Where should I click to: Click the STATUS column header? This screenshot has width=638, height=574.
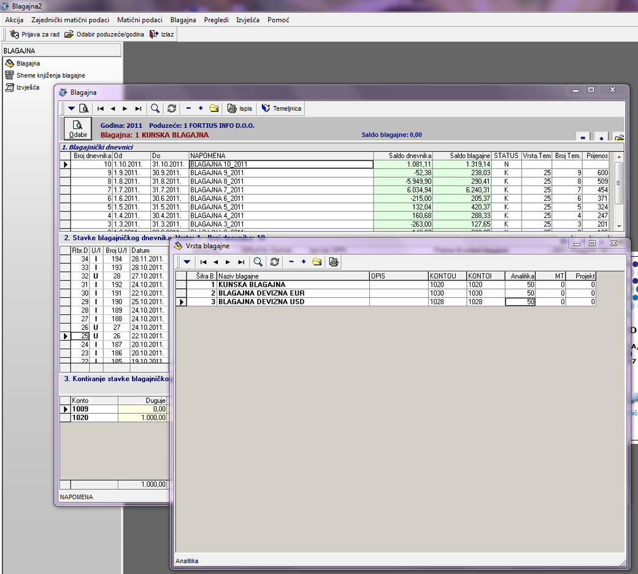506,156
